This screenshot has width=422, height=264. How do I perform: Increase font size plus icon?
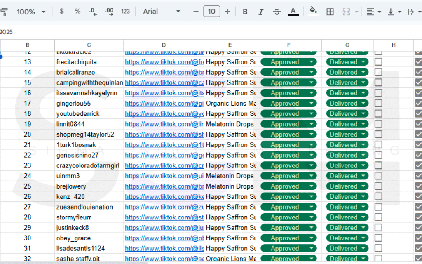pos(227,12)
